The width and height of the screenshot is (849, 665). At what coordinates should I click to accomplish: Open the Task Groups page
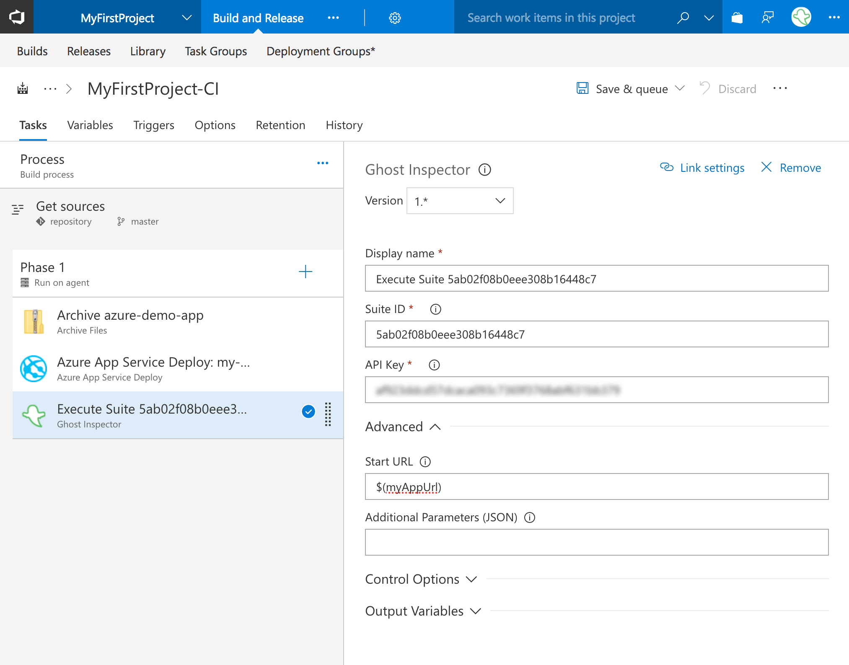click(216, 51)
